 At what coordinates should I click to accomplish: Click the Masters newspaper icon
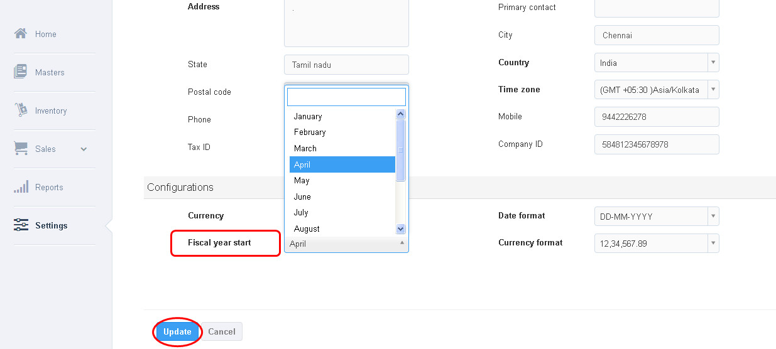click(21, 72)
